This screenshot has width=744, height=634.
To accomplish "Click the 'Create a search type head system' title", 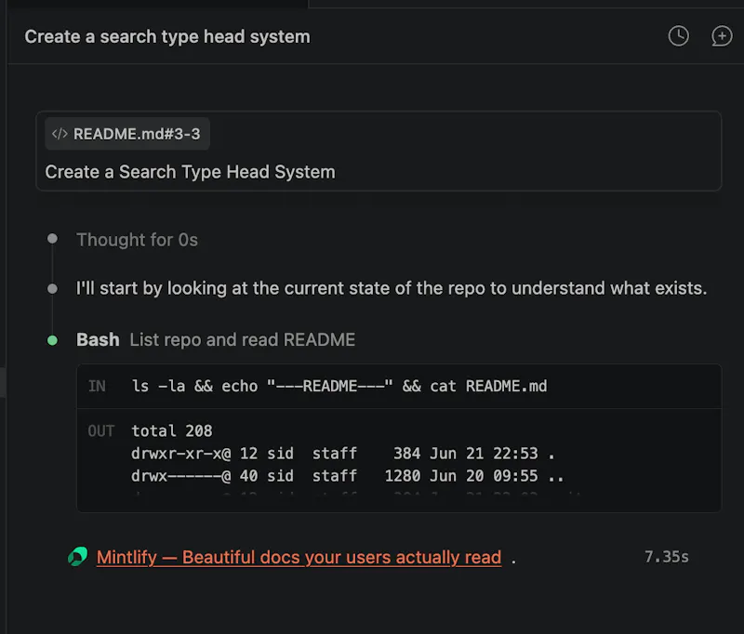I will pyautogui.click(x=167, y=36).
